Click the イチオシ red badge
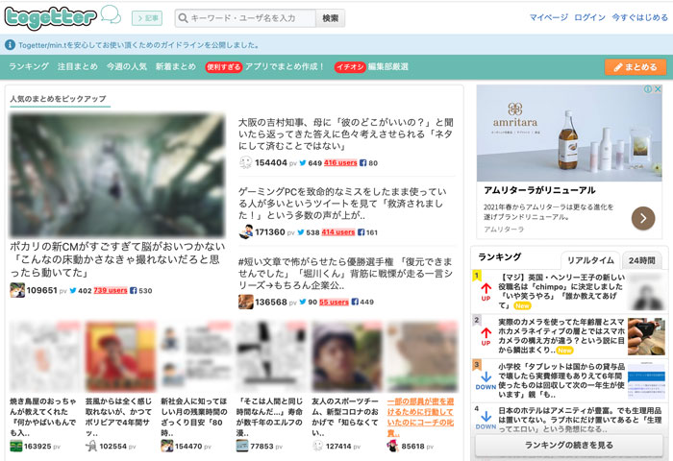 point(350,67)
